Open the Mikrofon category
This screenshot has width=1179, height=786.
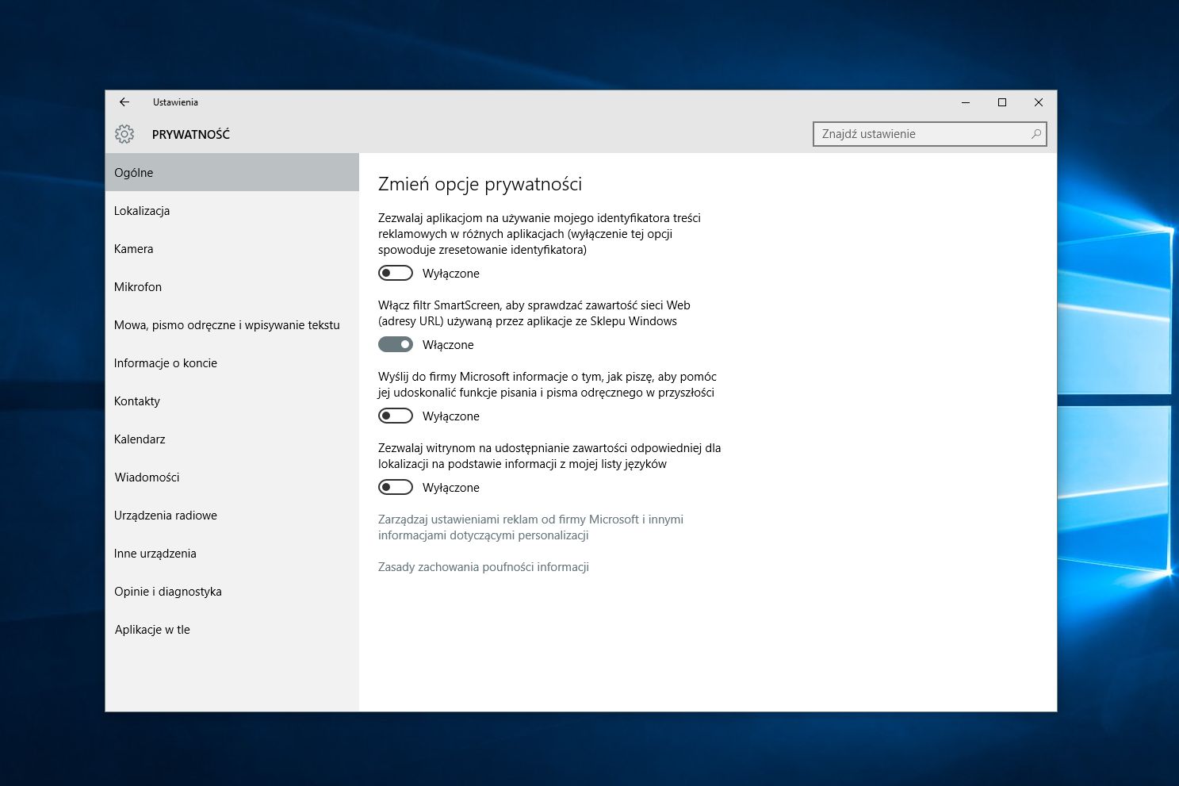(x=232, y=287)
